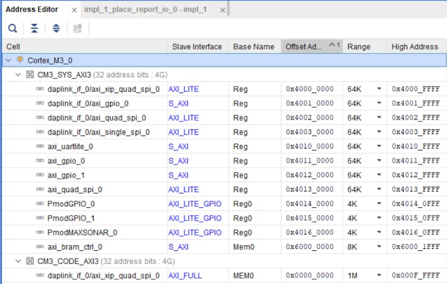Open Range dropdown for axi_uartlite_0 row

[x=379, y=146]
